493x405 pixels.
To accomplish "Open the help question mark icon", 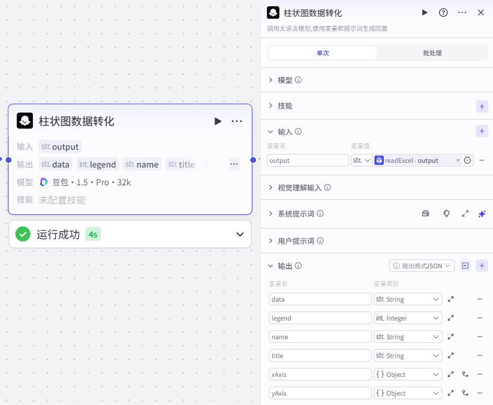I will pyautogui.click(x=443, y=13).
